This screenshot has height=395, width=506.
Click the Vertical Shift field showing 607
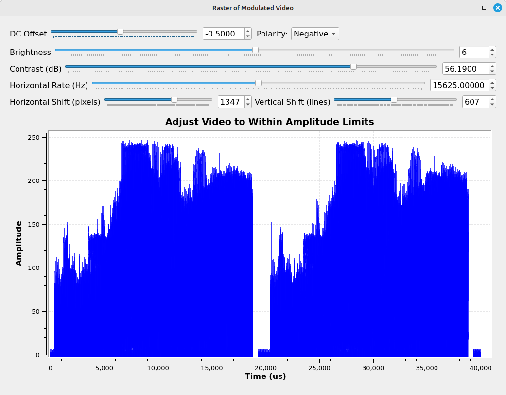click(x=474, y=102)
